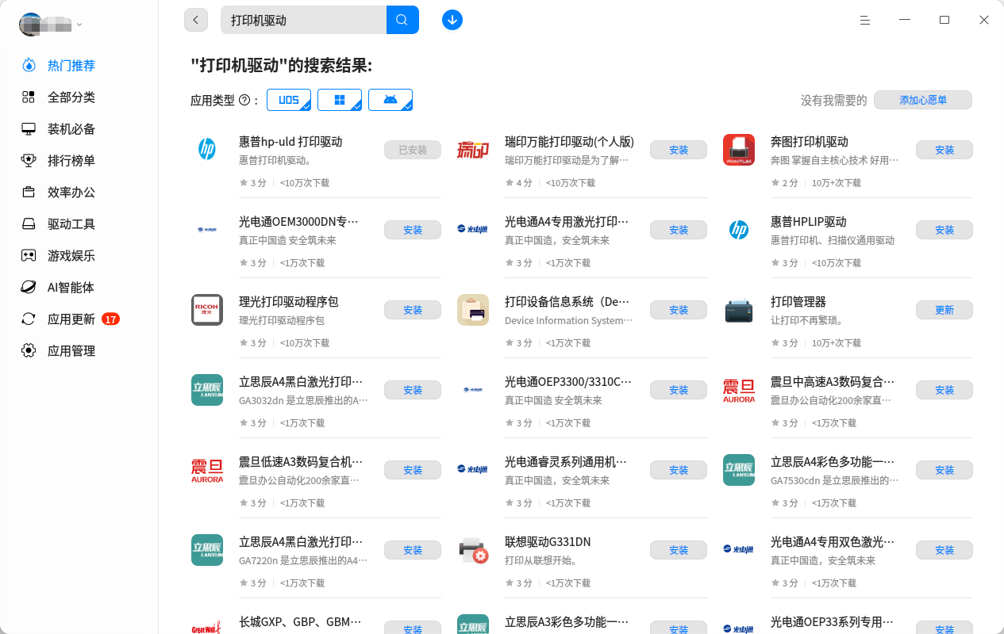
Task: Click the magnifier search button
Action: click(402, 20)
